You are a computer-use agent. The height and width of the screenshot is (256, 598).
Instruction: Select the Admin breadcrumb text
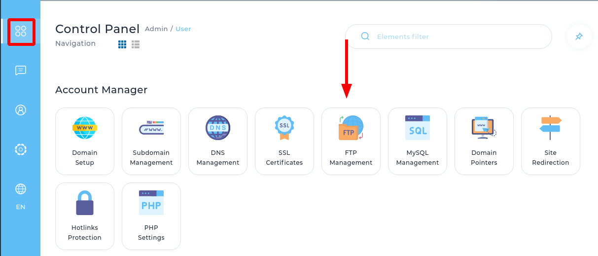click(156, 29)
